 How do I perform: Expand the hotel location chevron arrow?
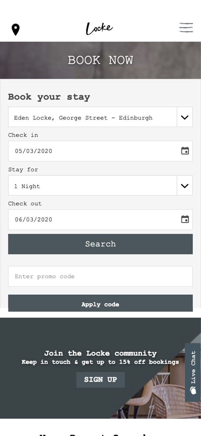(185, 117)
